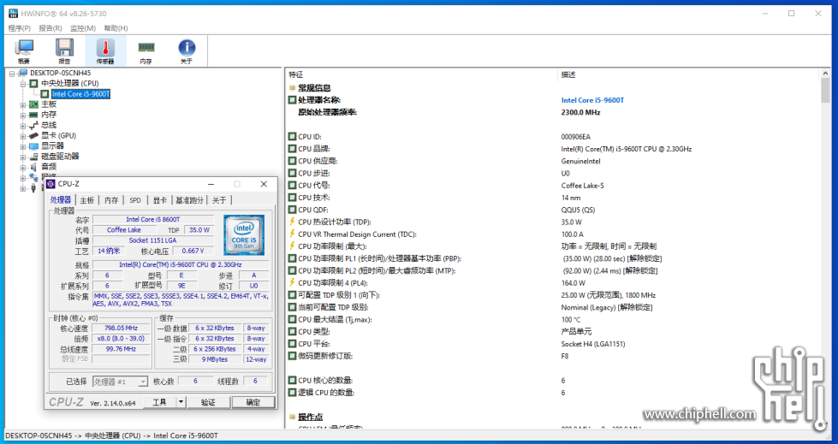Click the vertical scrollbar thumb in details panel

coord(825,91)
